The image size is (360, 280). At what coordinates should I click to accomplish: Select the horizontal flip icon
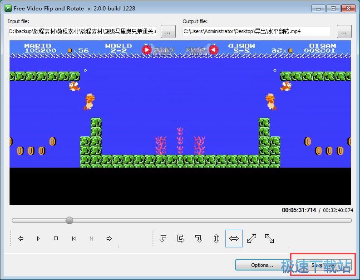coord(234,238)
